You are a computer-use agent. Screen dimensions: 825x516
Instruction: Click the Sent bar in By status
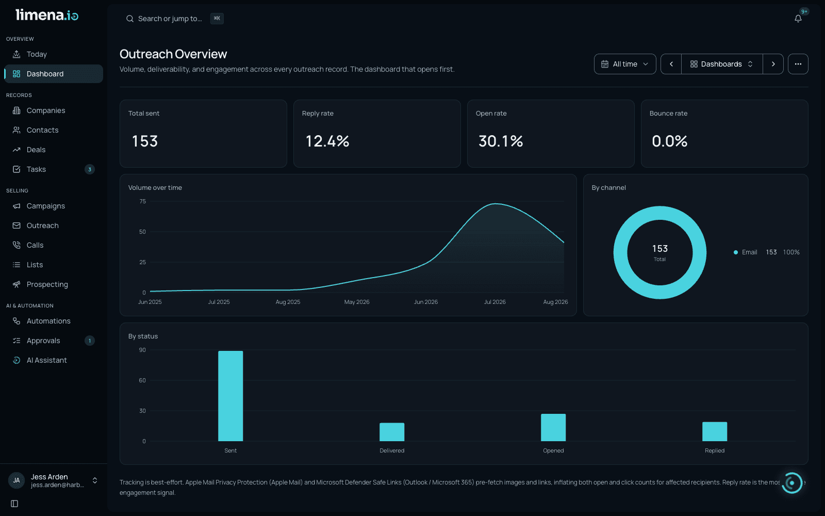tap(230, 396)
